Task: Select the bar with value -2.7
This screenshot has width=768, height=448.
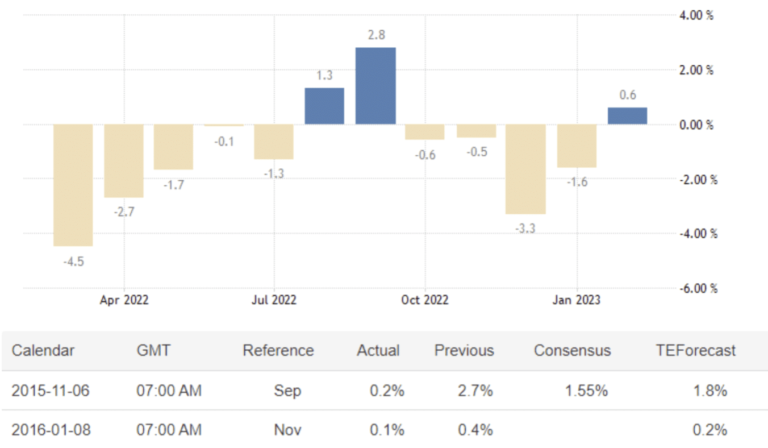Action: point(123,161)
